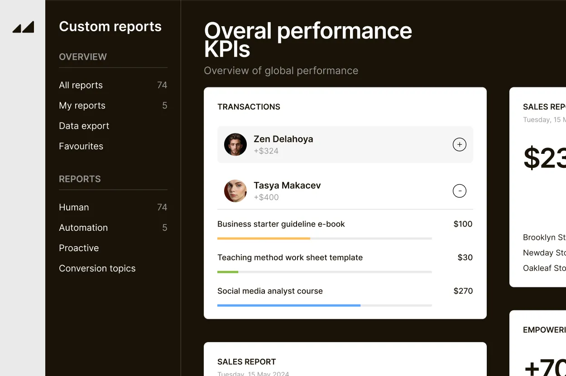Image resolution: width=566 pixels, height=376 pixels.
Task: Click the blue analyst course progress bar
Action: 288,305
